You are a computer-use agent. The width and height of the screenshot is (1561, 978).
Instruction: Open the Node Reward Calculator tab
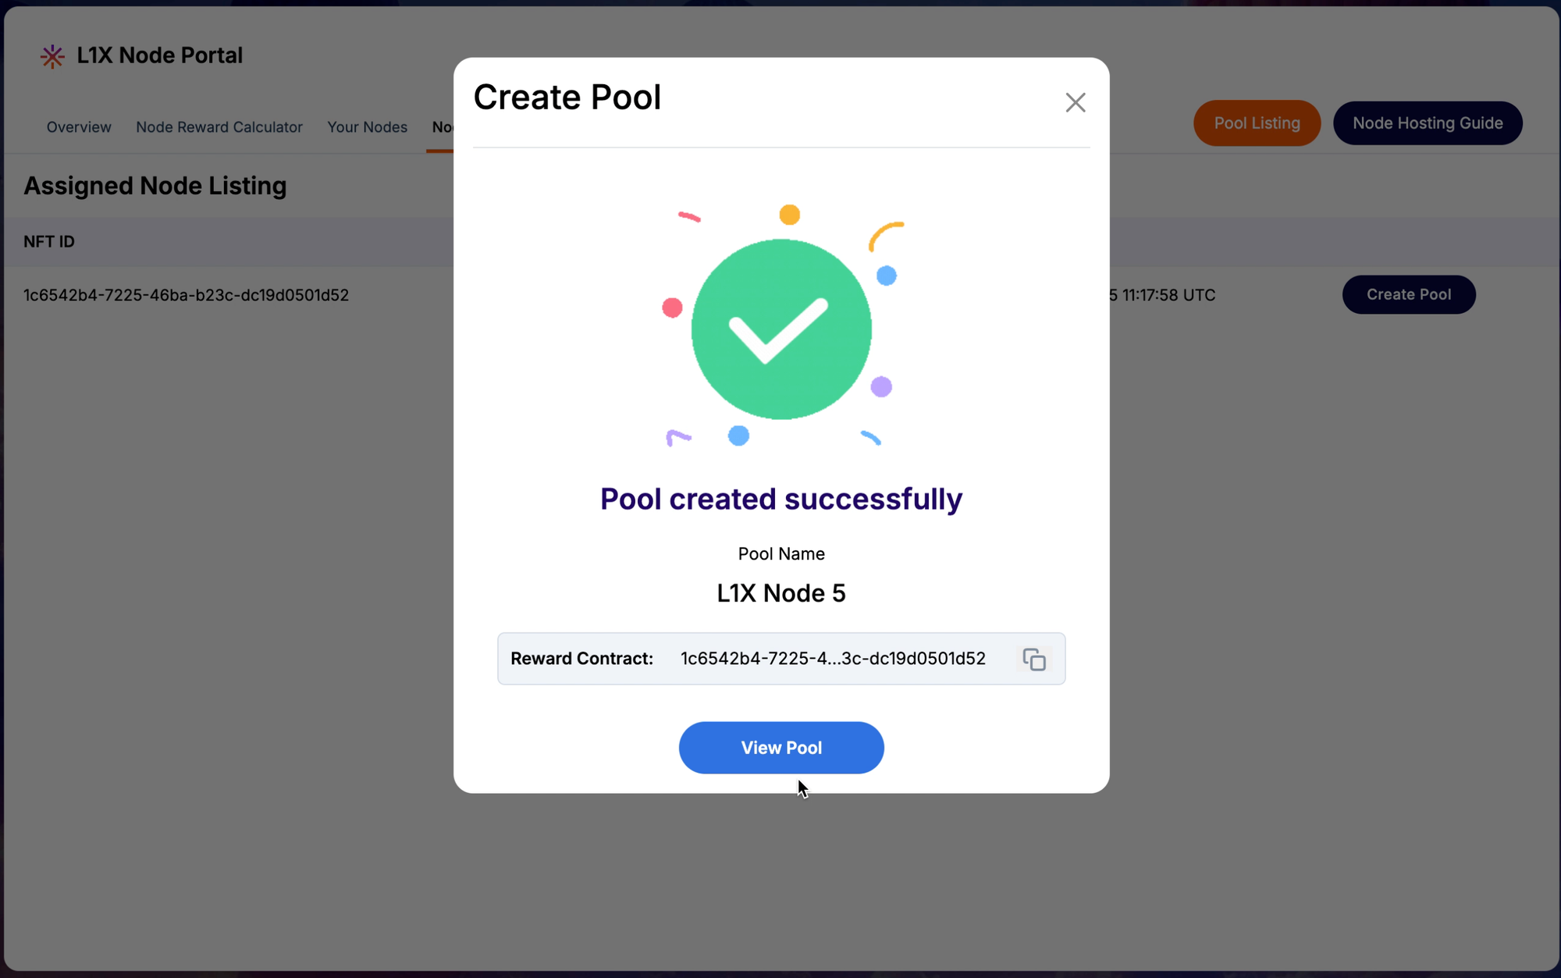(219, 127)
